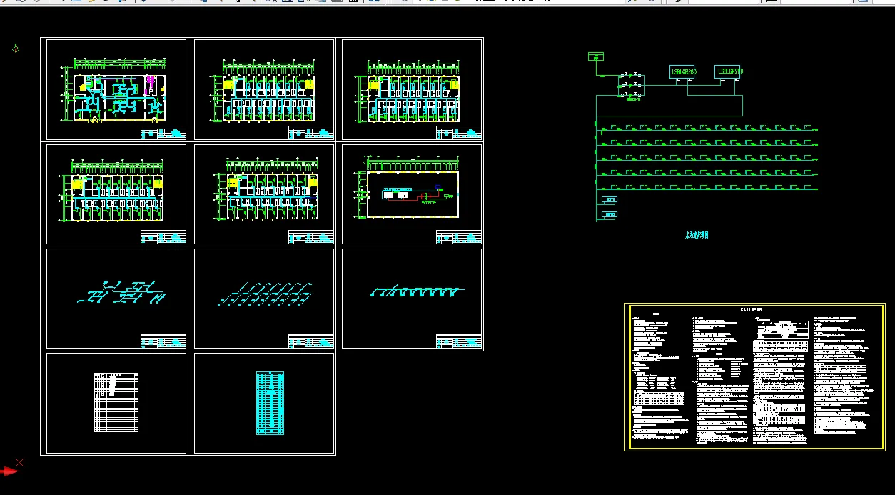Click the branching axonometric pipe diagram in third row
The height and width of the screenshot is (495, 895).
[121, 293]
